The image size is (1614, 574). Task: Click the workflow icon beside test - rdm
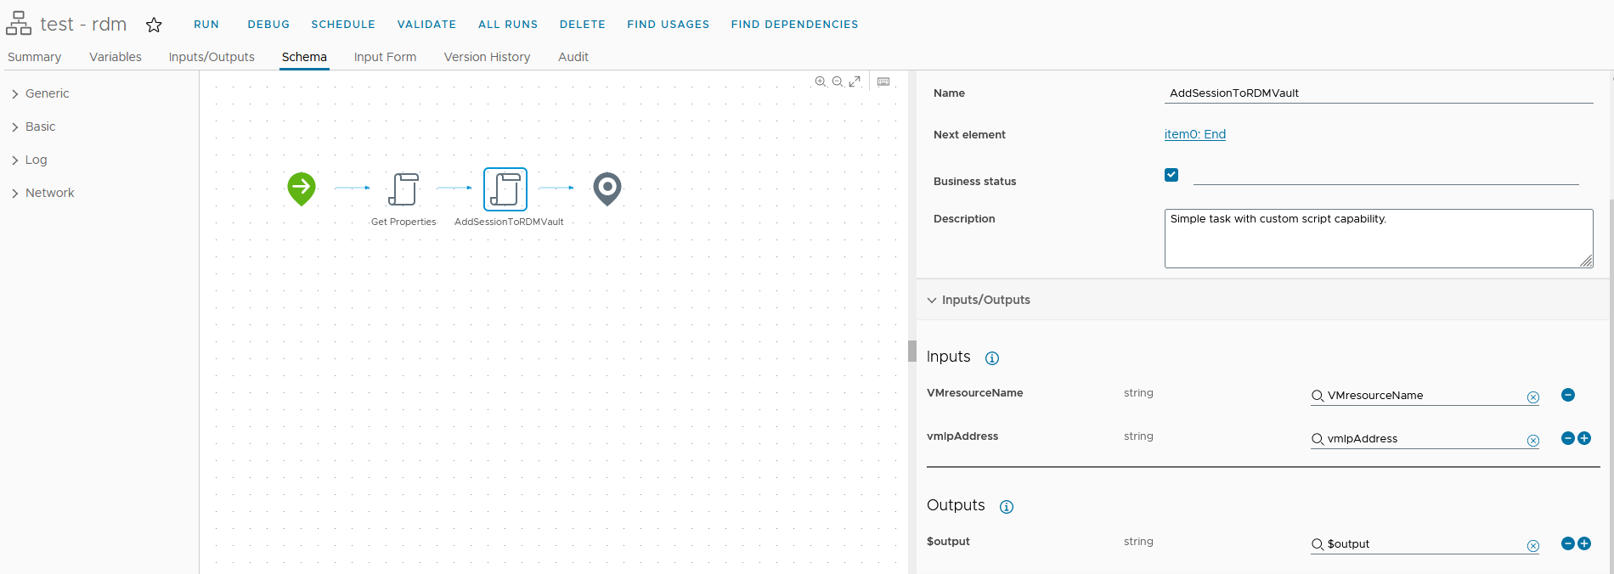pos(19,24)
